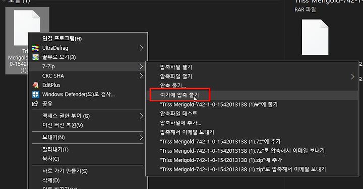The height and width of the screenshot is (189, 363).
Task: Add to "Triss Merigold...(1).zip" archive
Action: [x=253, y=160]
